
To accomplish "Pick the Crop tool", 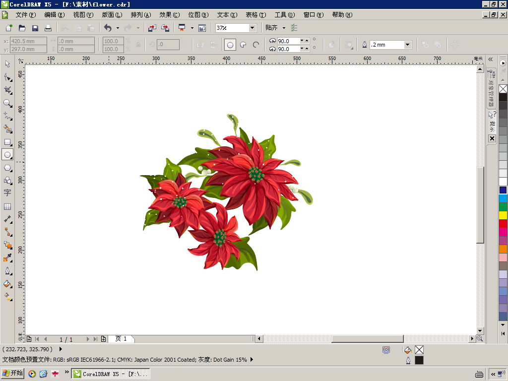I will (7, 90).
